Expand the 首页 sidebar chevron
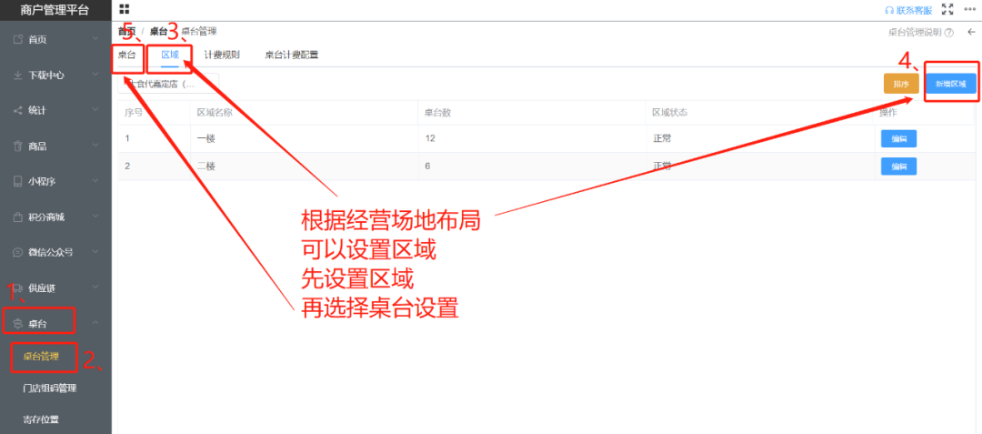The width and height of the screenshot is (982, 434). [x=95, y=39]
